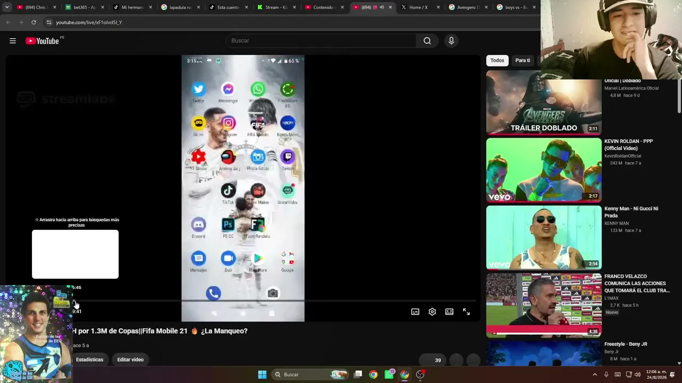Open the Franco Velazco video thumbnail
Image resolution: width=682 pixels, height=383 pixels.
pyautogui.click(x=543, y=305)
